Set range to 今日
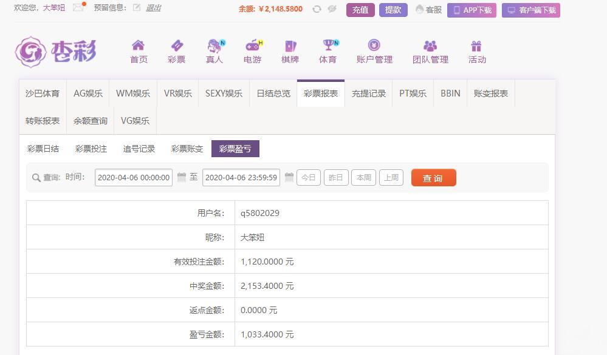The image size is (607, 355). click(x=309, y=177)
